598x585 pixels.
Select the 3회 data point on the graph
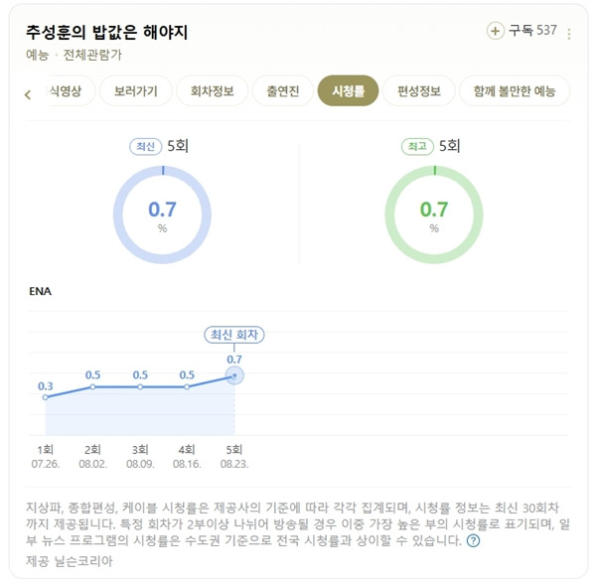[140, 386]
